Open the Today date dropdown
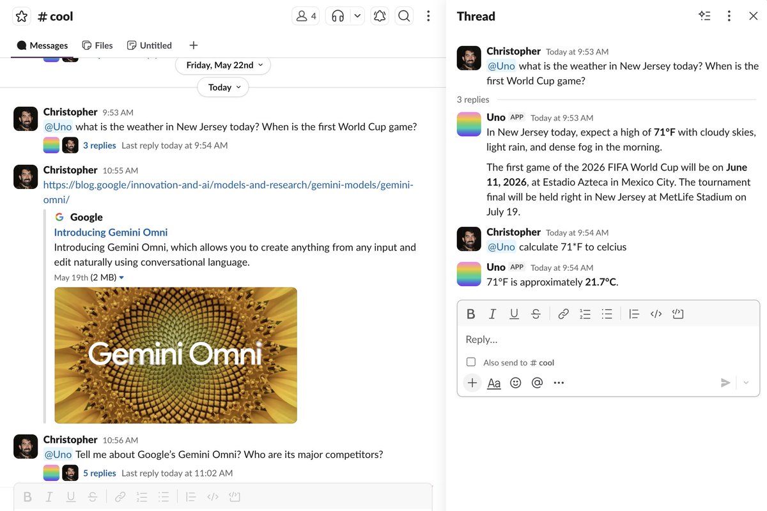Screen dimensions: 767x511 [x=223, y=88]
